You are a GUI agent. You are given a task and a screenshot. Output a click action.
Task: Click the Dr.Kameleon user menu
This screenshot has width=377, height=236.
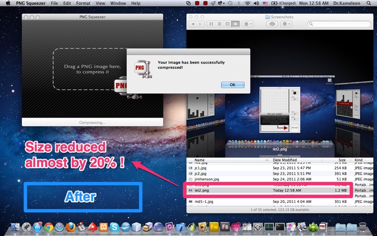[x=347, y=3]
